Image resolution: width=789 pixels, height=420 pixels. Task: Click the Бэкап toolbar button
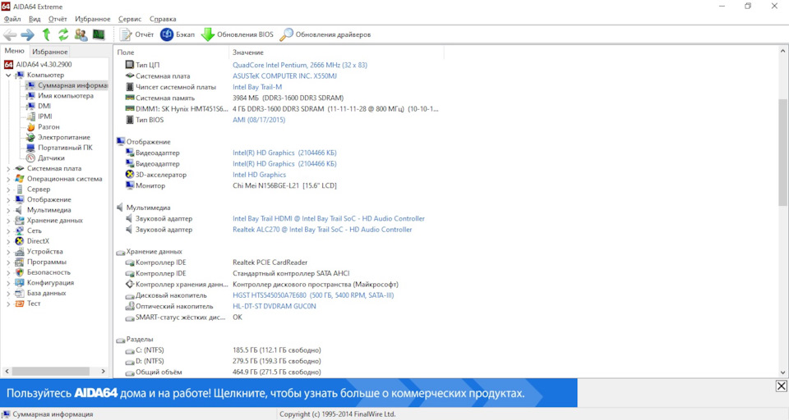[x=178, y=34]
